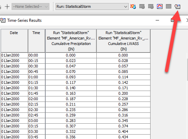Minimize the Time-Series Results window
This screenshot has width=188, height=139.
pyautogui.click(x=157, y=20)
